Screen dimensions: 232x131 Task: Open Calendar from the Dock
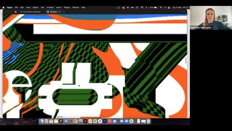coord(51,121)
